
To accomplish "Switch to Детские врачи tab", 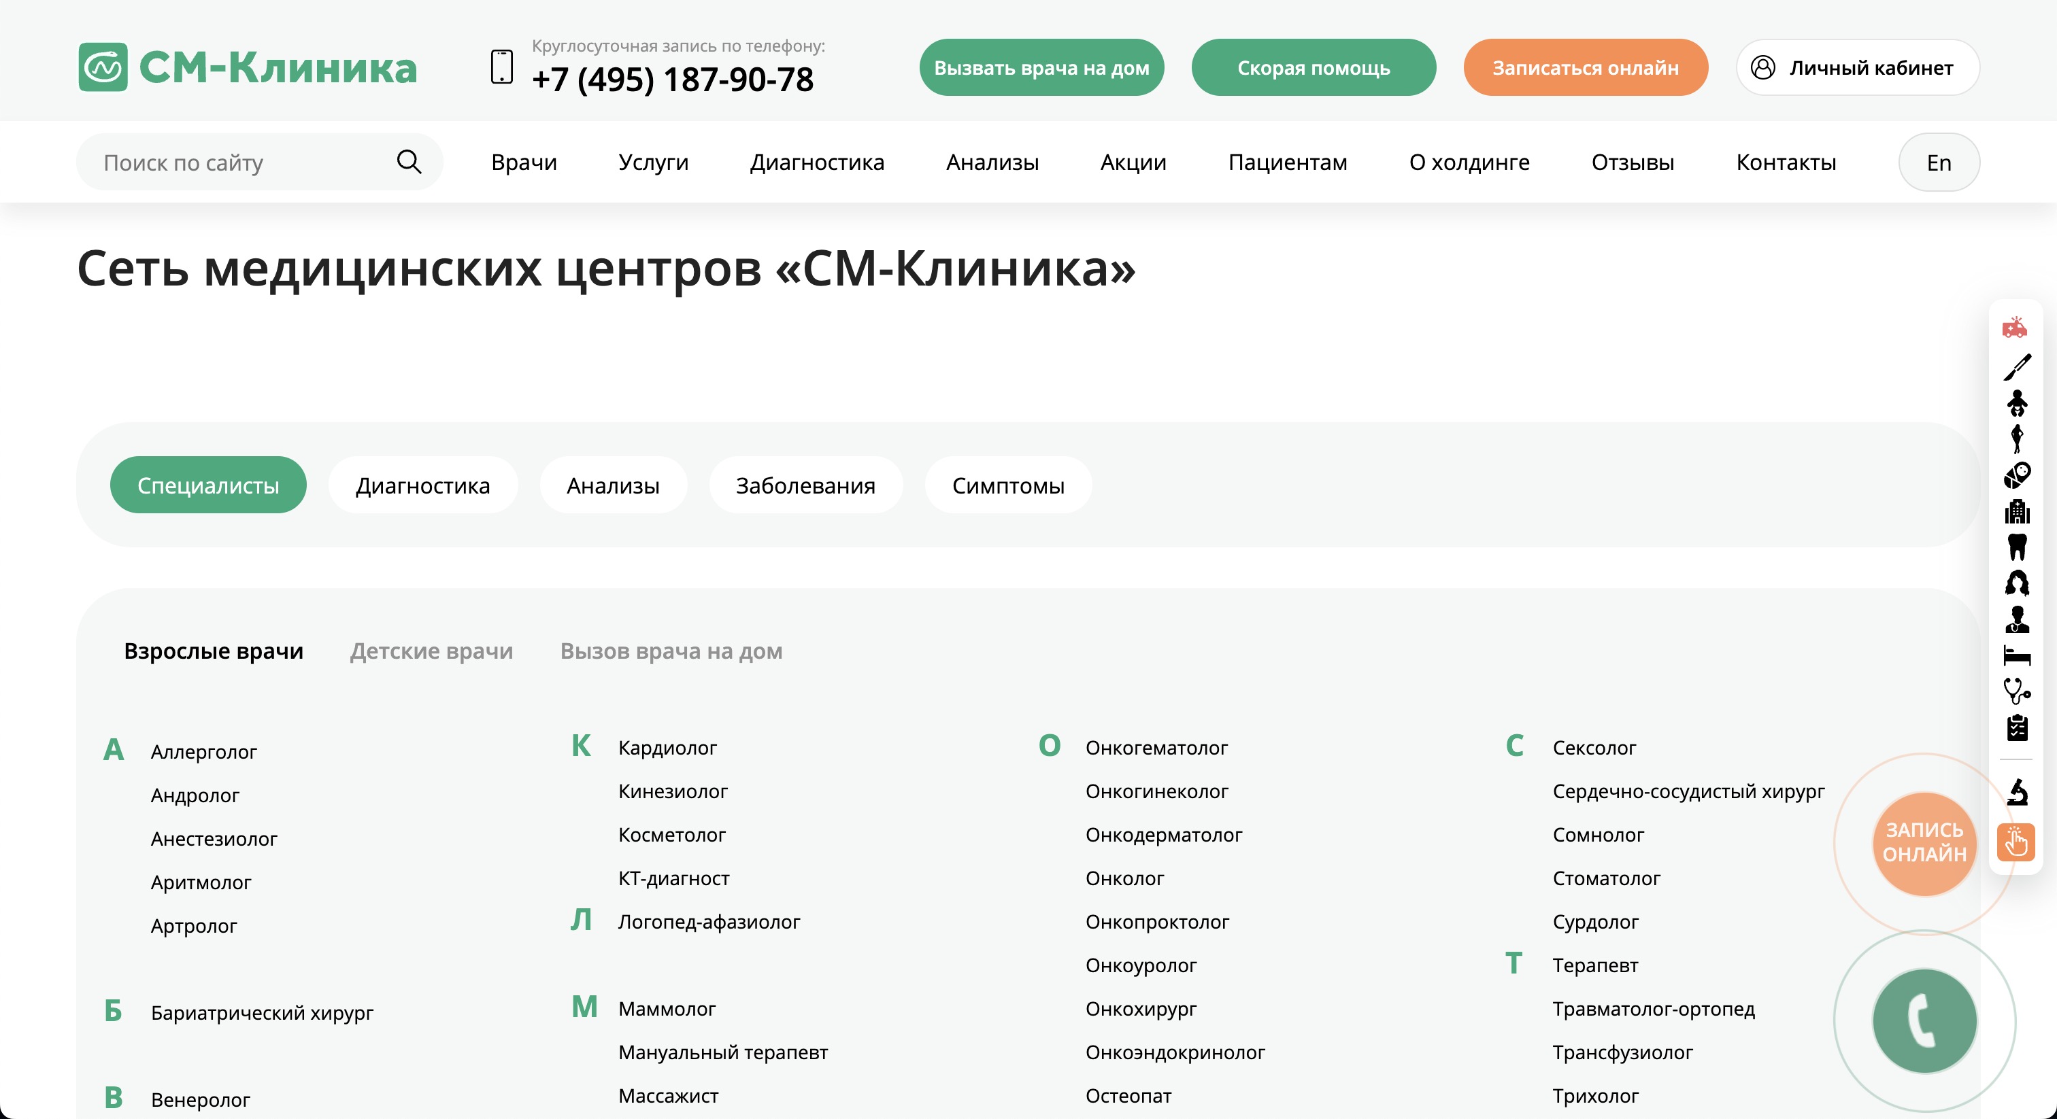I will [x=431, y=651].
